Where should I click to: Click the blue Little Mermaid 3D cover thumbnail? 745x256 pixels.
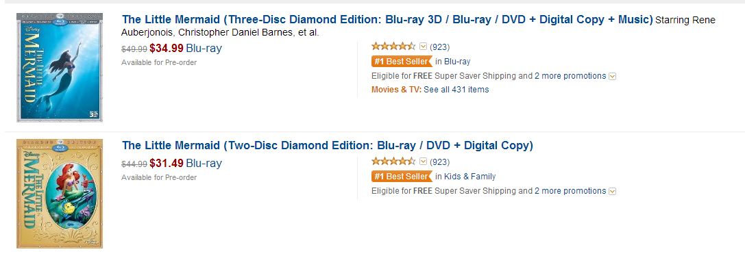click(x=60, y=67)
